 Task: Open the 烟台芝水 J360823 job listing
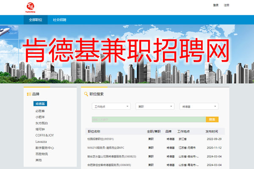[112, 156]
